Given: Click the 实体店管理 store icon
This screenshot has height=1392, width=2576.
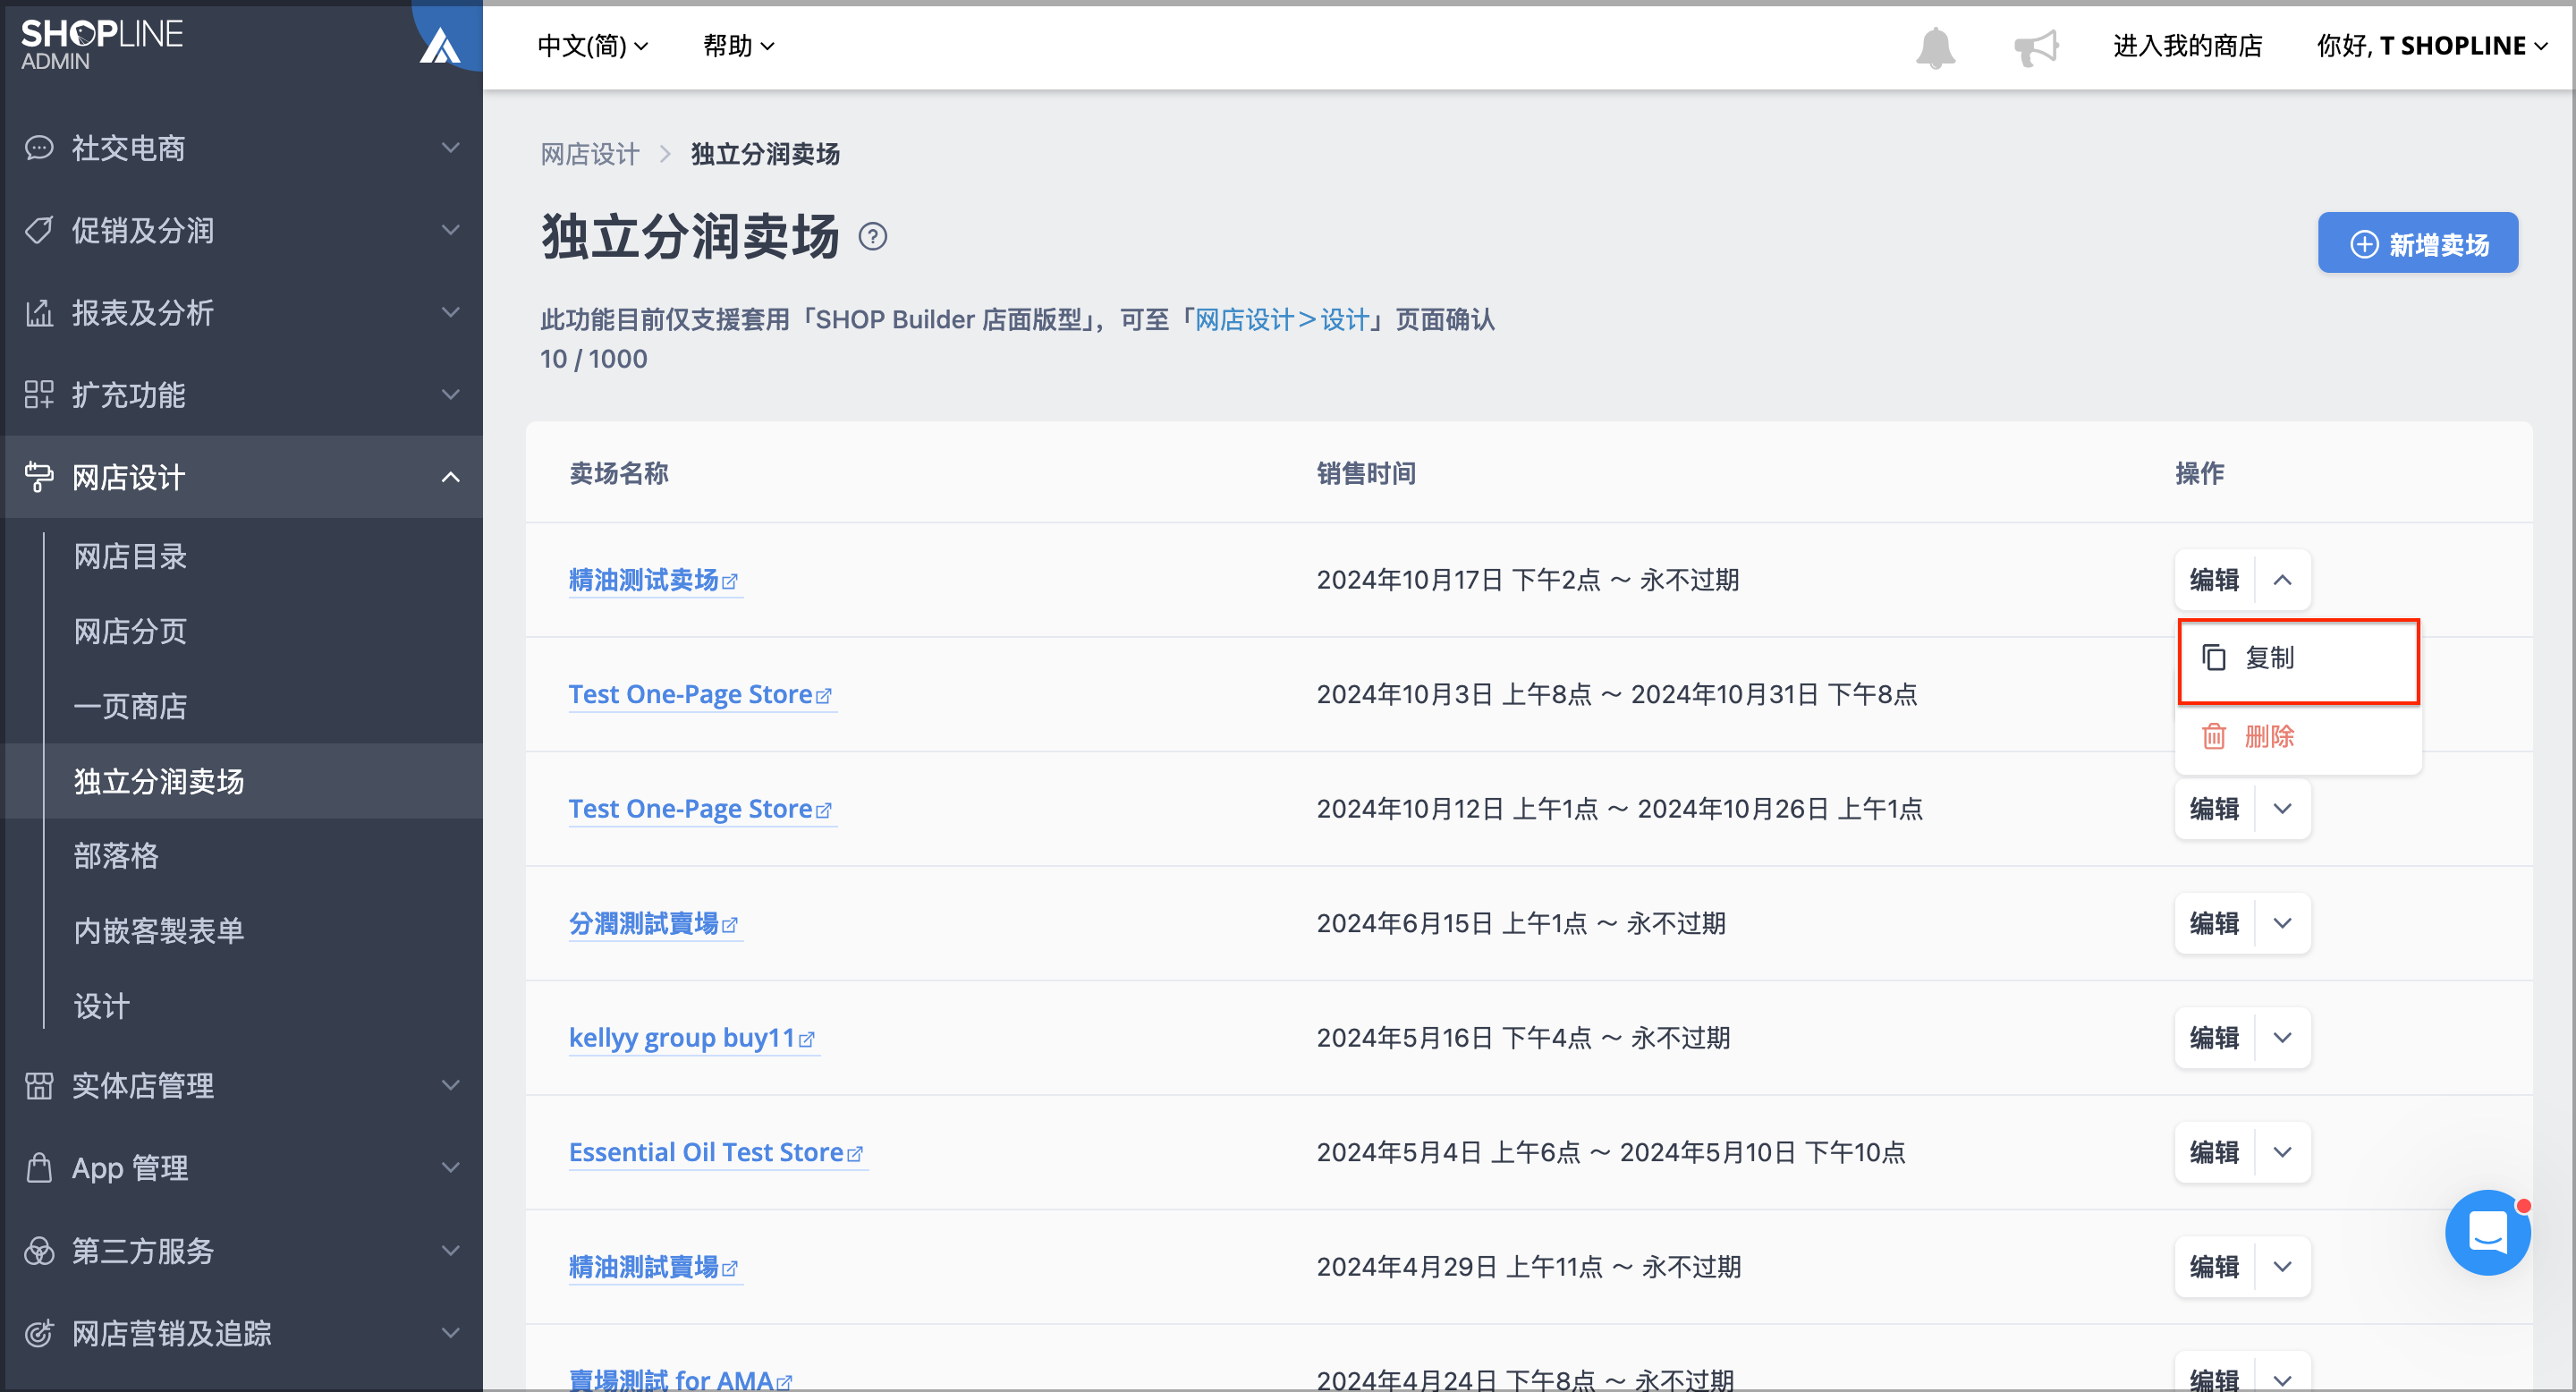Looking at the screenshot, I should tap(39, 1085).
